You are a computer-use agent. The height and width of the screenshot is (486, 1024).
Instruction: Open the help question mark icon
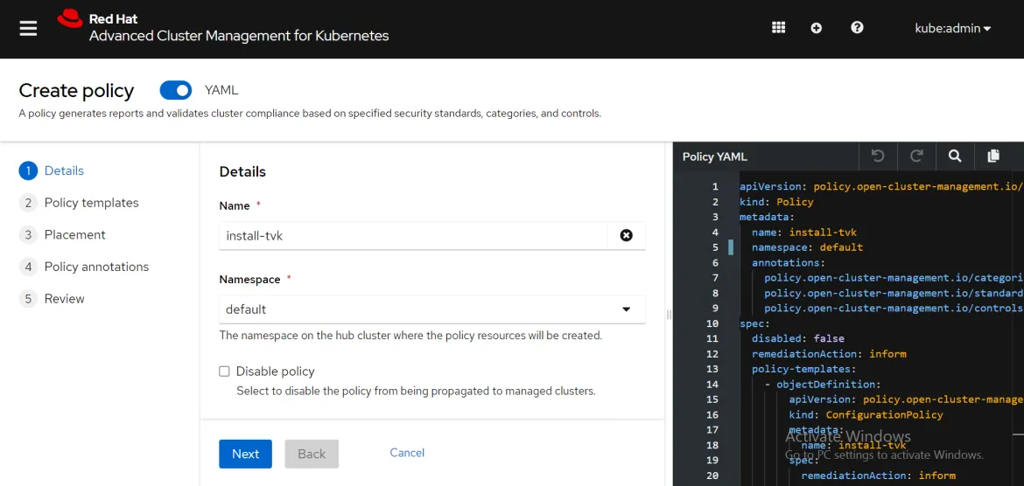coord(857,28)
